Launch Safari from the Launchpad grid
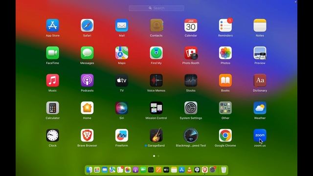Viewport: 313px width, 176px height. (x=87, y=25)
